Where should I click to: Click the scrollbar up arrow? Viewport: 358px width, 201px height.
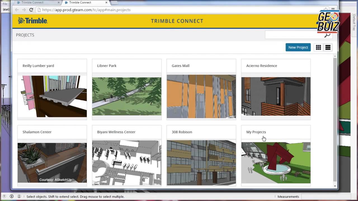tap(335, 56)
